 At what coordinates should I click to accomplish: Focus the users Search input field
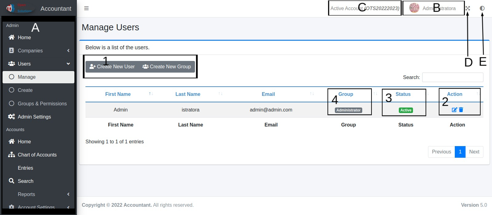[452, 77]
